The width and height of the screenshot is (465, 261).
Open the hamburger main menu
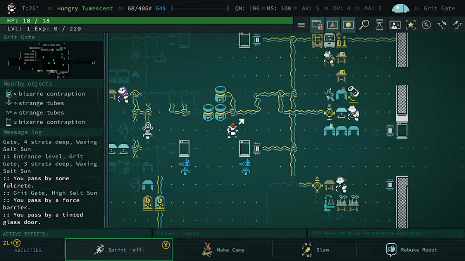(x=301, y=25)
